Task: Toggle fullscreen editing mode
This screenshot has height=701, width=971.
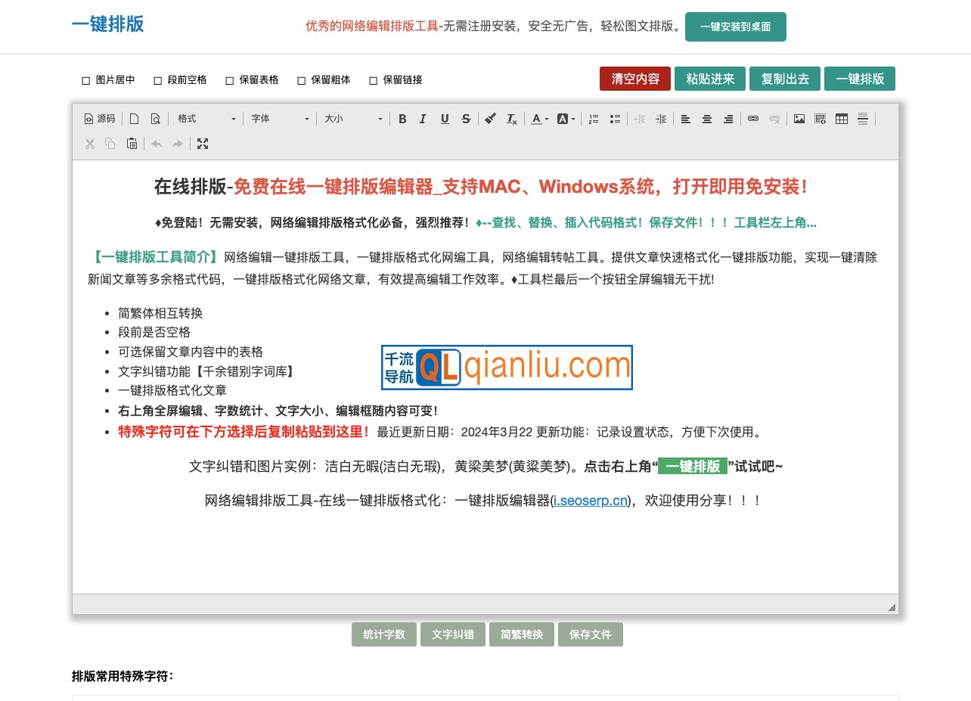Action: pos(203,144)
